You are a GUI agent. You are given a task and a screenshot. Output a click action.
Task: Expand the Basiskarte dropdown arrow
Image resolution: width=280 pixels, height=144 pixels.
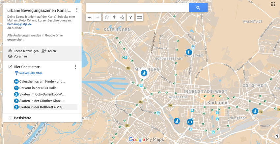coord(10,118)
